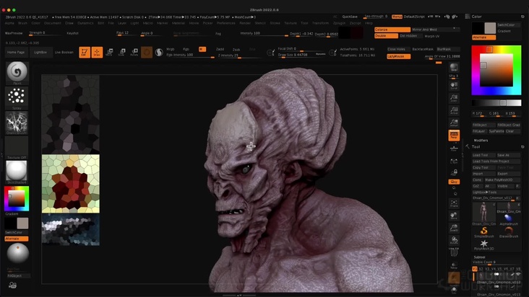Open the Document menu
Viewport: 529px width, 297px height.
[53, 23]
